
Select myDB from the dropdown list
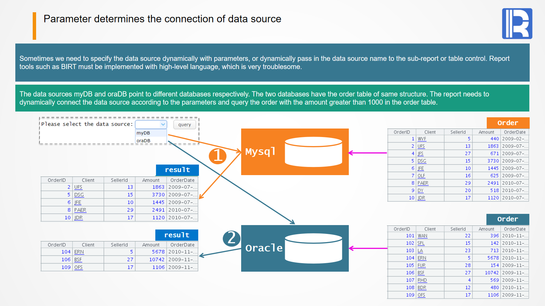[143, 133]
